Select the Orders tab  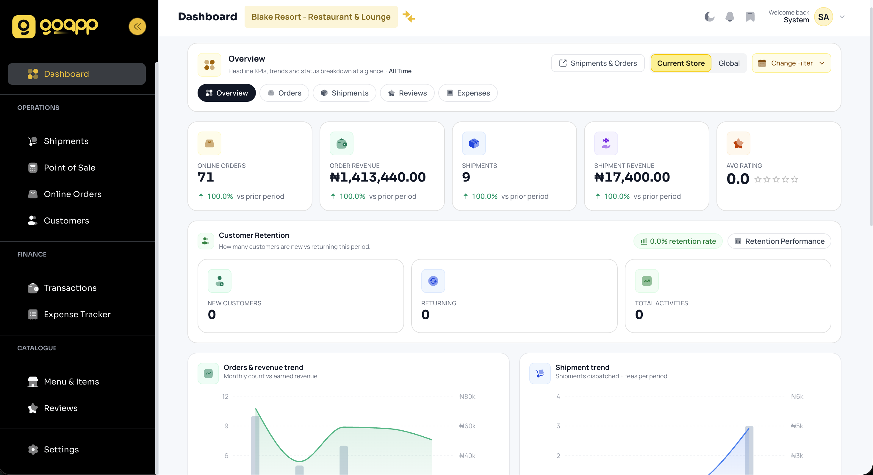tap(284, 93)
